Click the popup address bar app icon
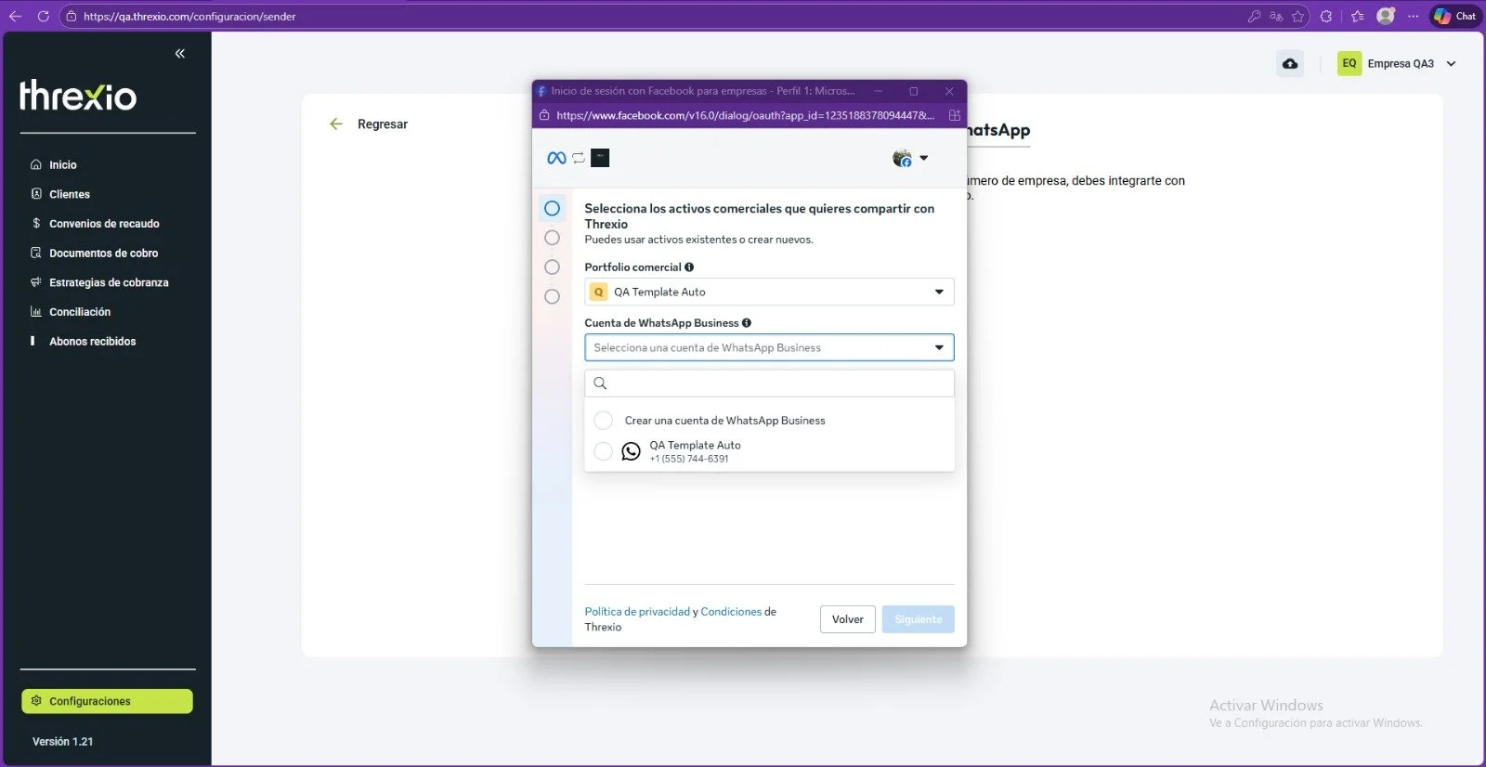The height and width of the screenshot is (767, 1486). 954,116
